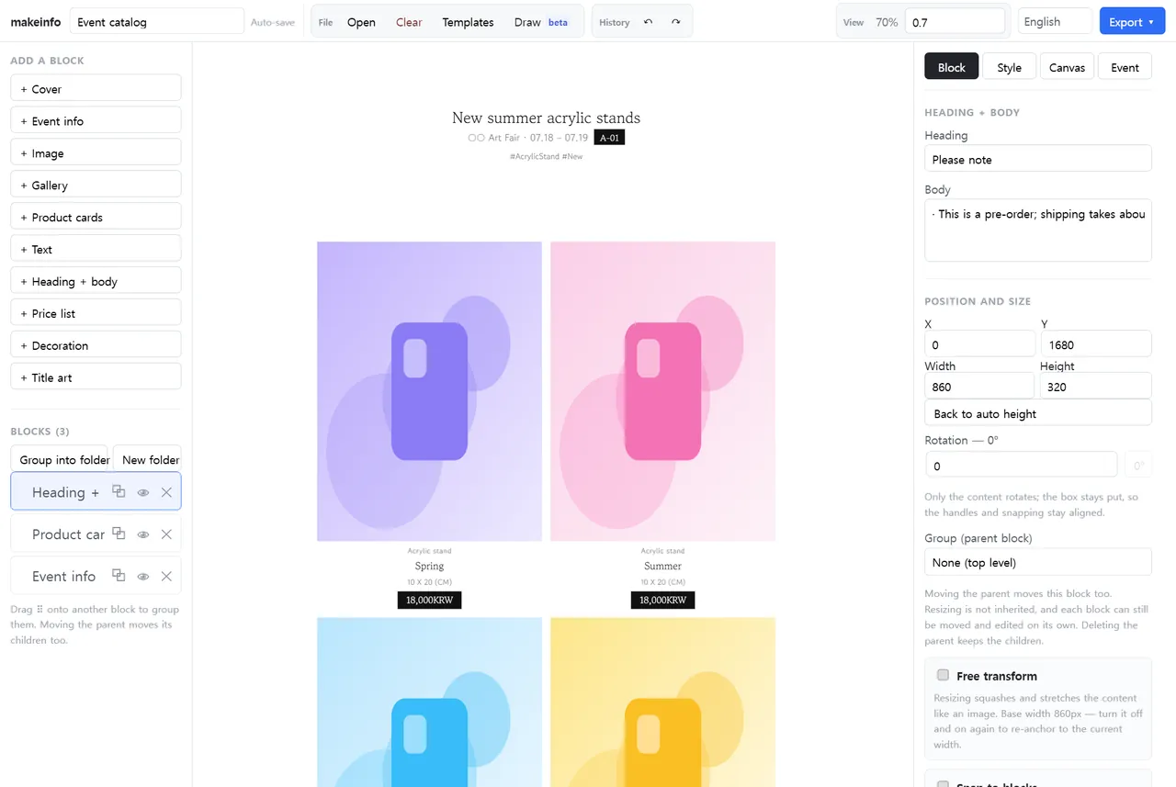The height and width of the screenshot is (787, 1176).
Task: Select the purple Spring product image
Action: point(429,391)
